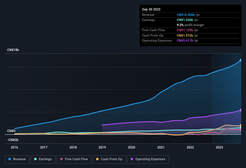Click the pink Free Cash Flow endpoint marker

click(241, 129)
